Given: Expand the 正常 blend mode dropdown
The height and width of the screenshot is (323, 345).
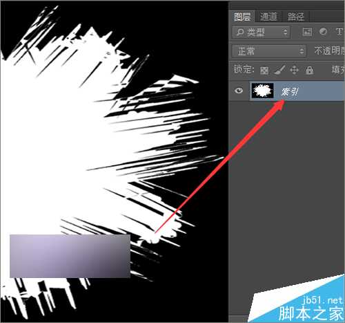Looking at the screenshot, I should coord(269,51).
